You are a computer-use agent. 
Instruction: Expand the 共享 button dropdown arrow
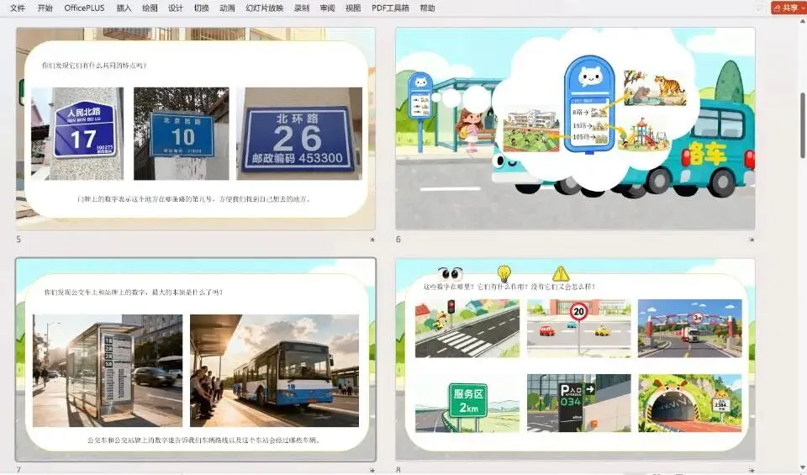click(802, 8)
